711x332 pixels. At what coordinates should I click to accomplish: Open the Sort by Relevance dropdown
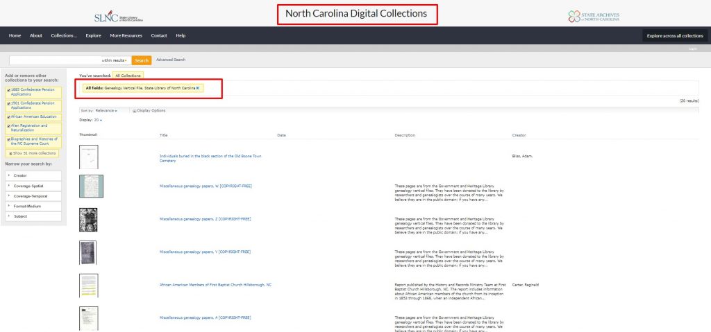point(106,110)
